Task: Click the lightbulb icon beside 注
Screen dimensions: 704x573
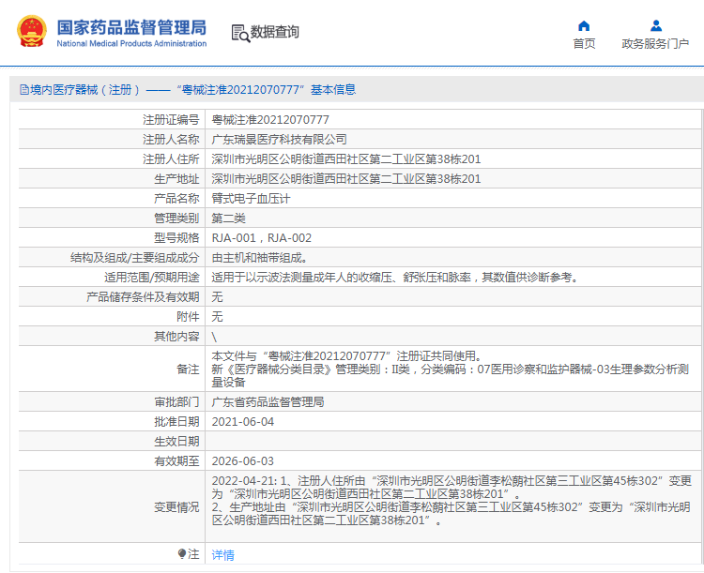Action: click(x=182, y=554)
